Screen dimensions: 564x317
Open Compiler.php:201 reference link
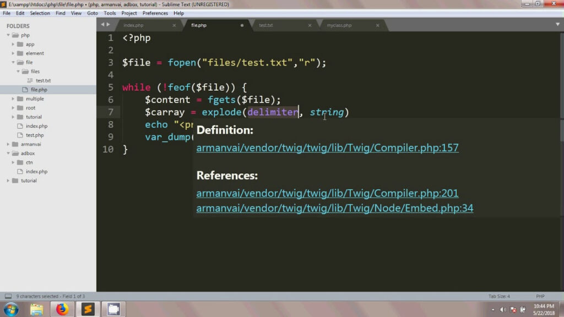327,193
